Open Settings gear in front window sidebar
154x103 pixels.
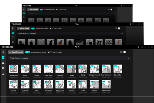[x=3, y=68]
